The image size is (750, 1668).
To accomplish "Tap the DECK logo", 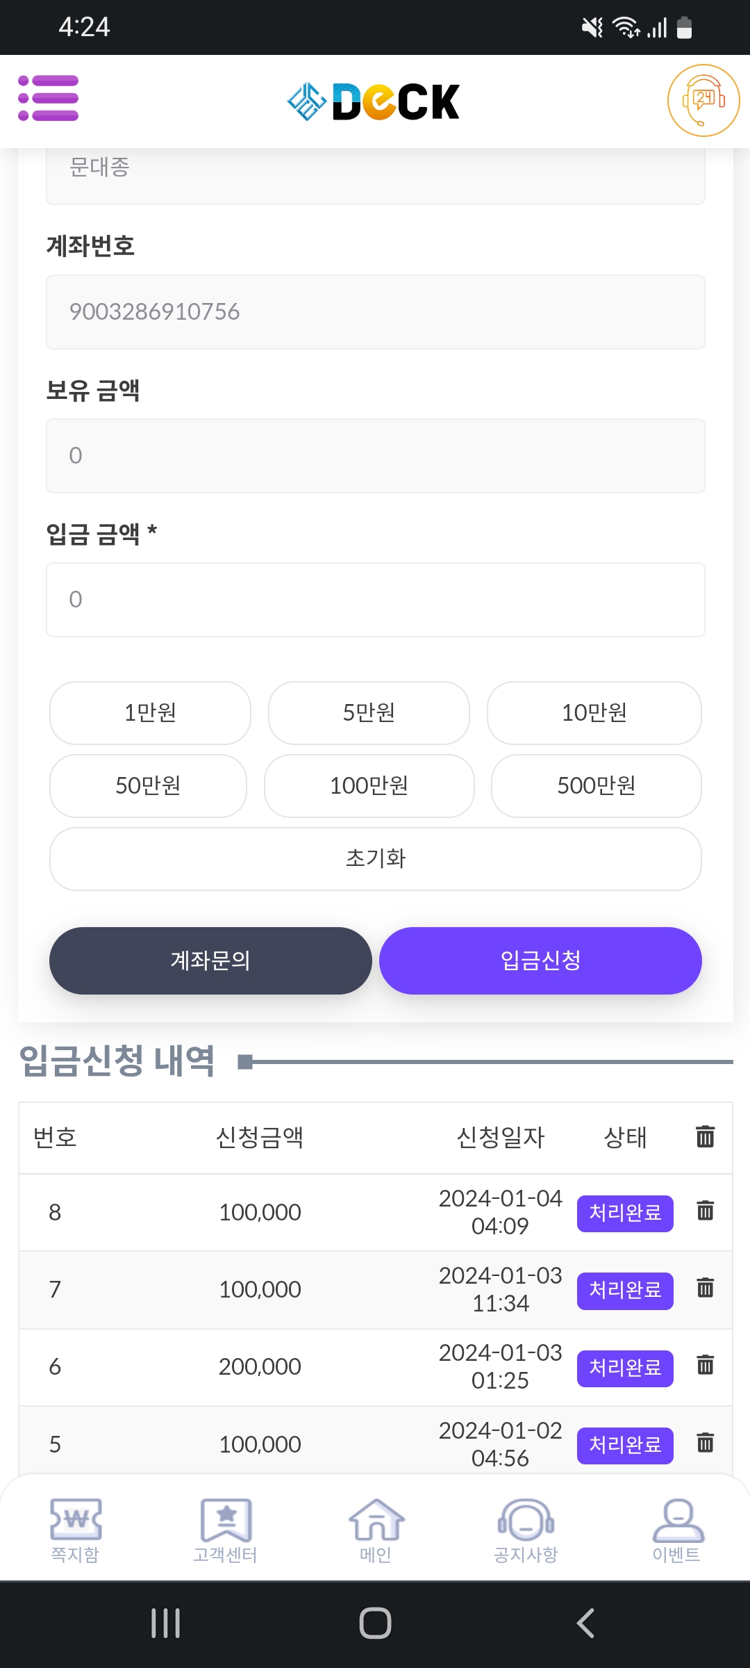I will (x=374, y=101).
